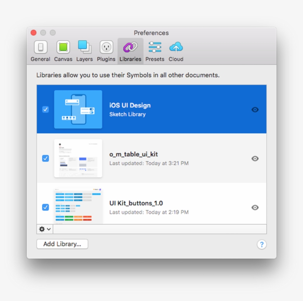Click the Add Library button
Screen dimensions: 303x301
[x=62, y=244]
